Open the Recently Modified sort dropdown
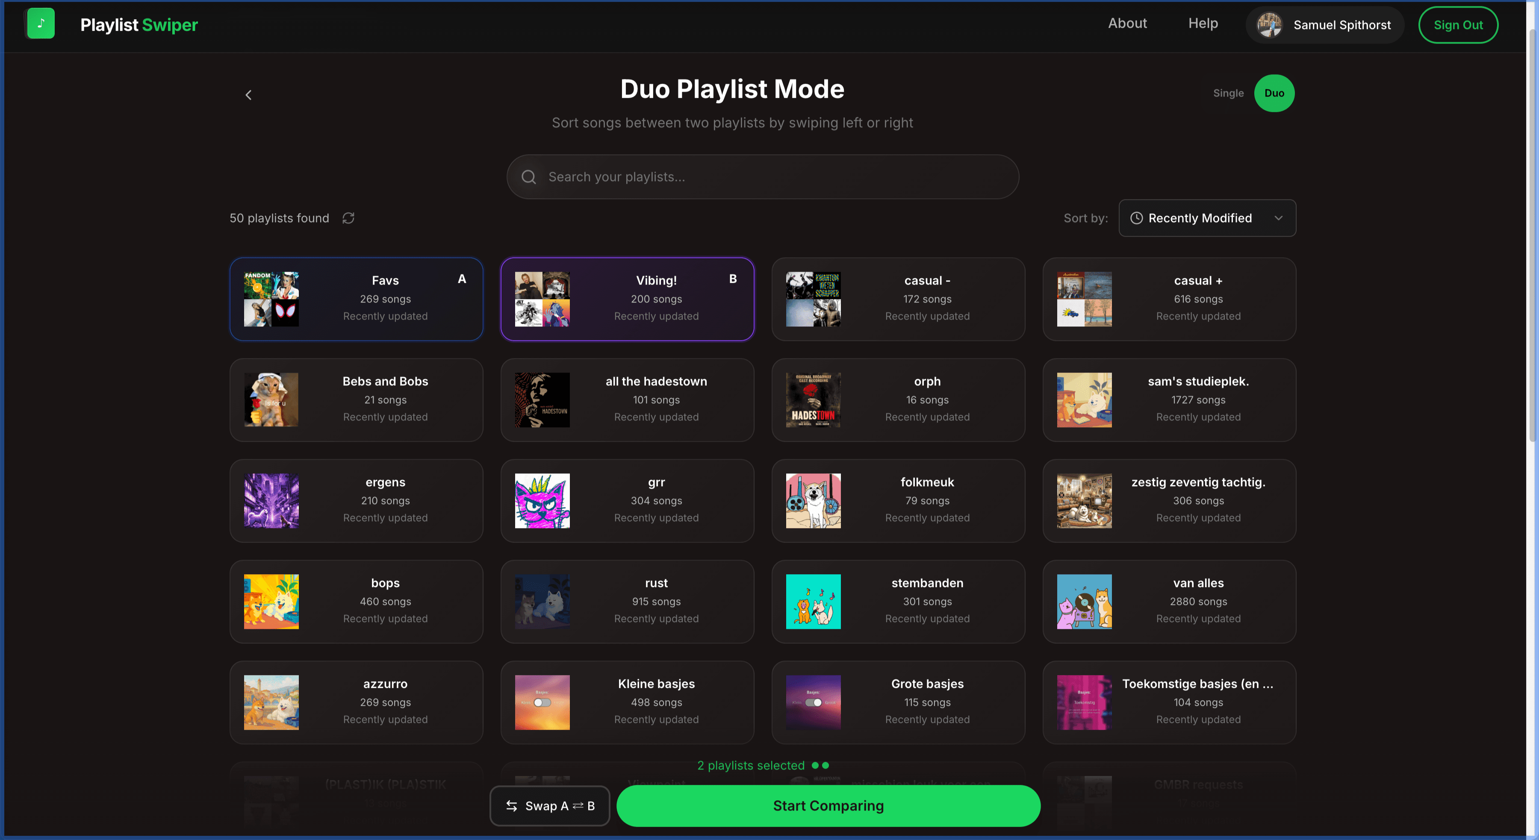The width and height of the screenshot is (1539, 840). click(x=1207, y=218)
